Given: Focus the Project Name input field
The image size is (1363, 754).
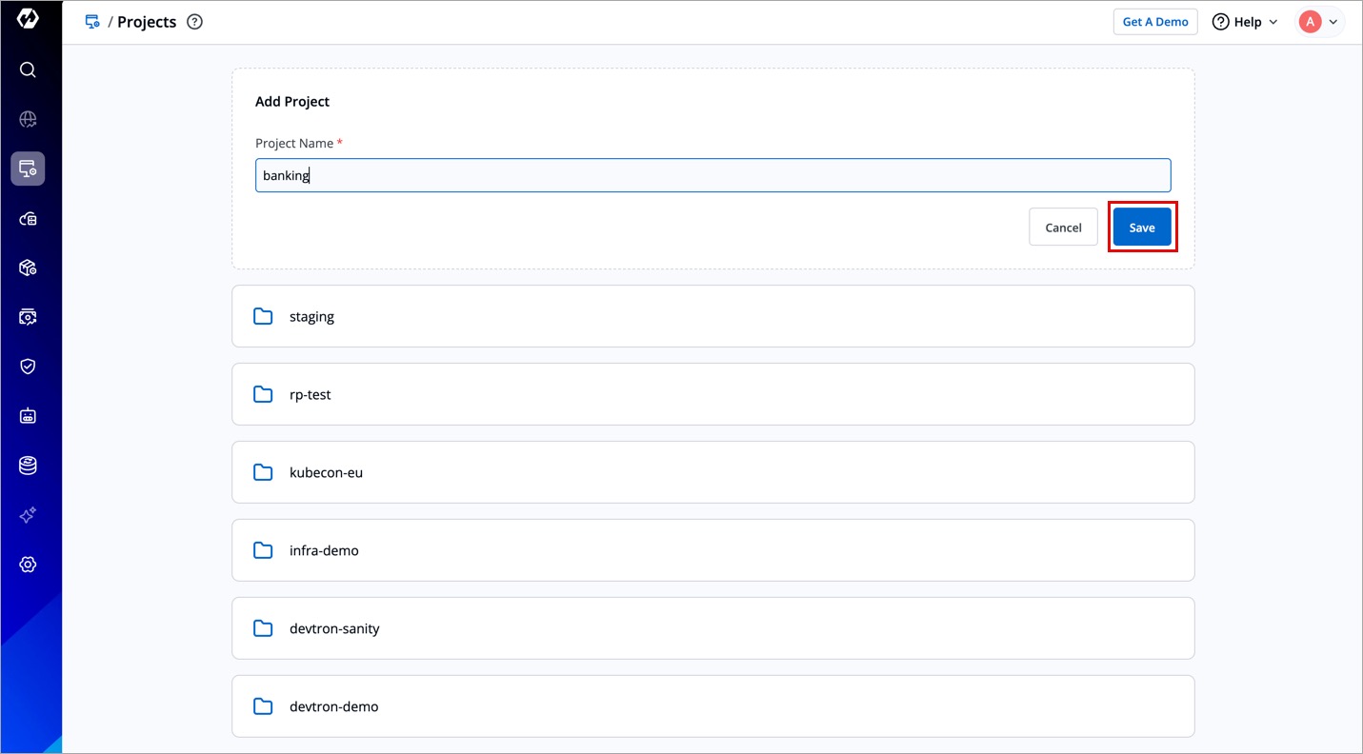Looking at the screenshot, I should [x=712, y=175].
